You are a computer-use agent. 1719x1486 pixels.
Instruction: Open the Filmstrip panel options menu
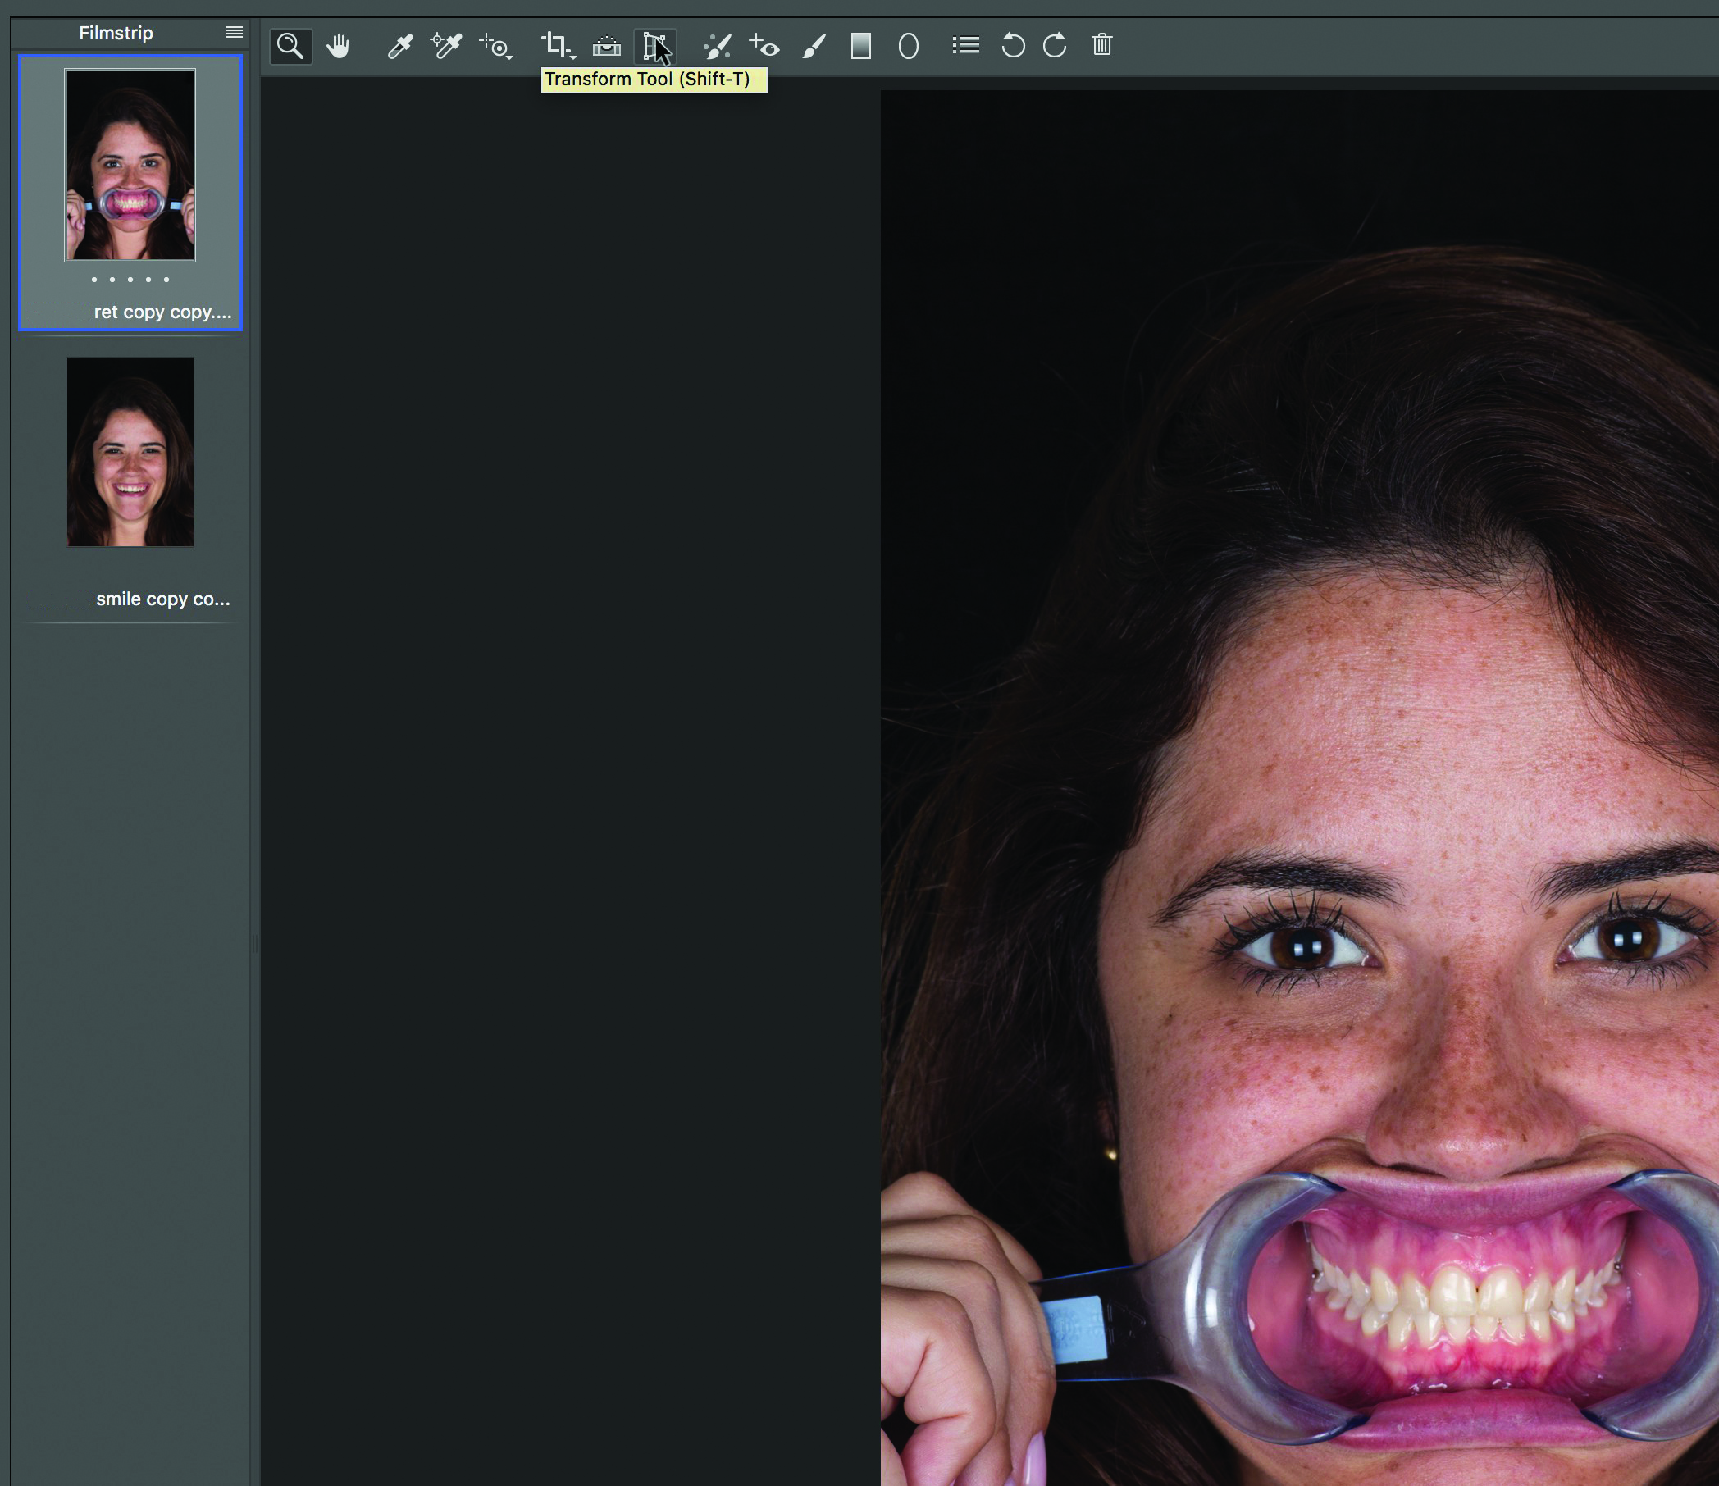pyautogui.click(x=235, y=32)
